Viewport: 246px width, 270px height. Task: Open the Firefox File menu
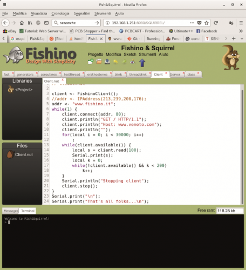pos(5,13)
